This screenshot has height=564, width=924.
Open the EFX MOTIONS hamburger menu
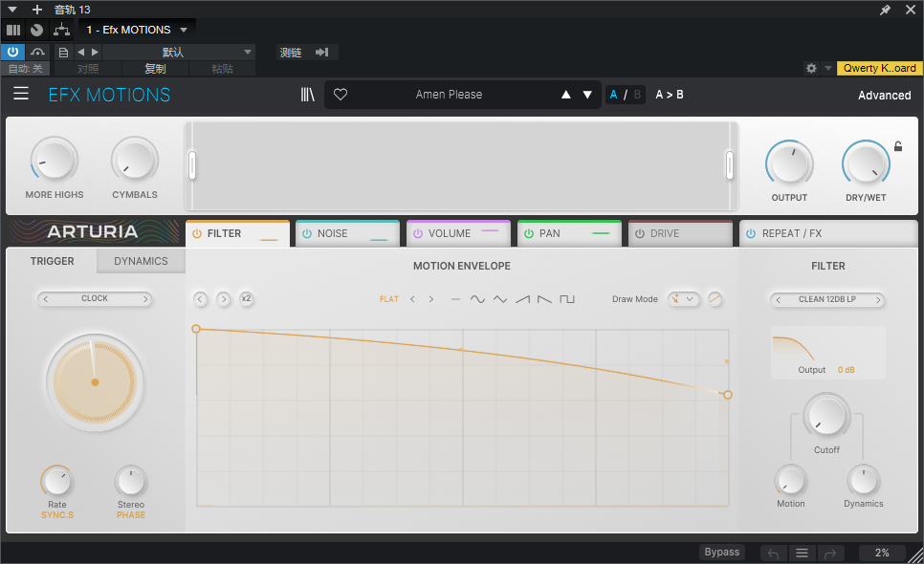(21, 94)
